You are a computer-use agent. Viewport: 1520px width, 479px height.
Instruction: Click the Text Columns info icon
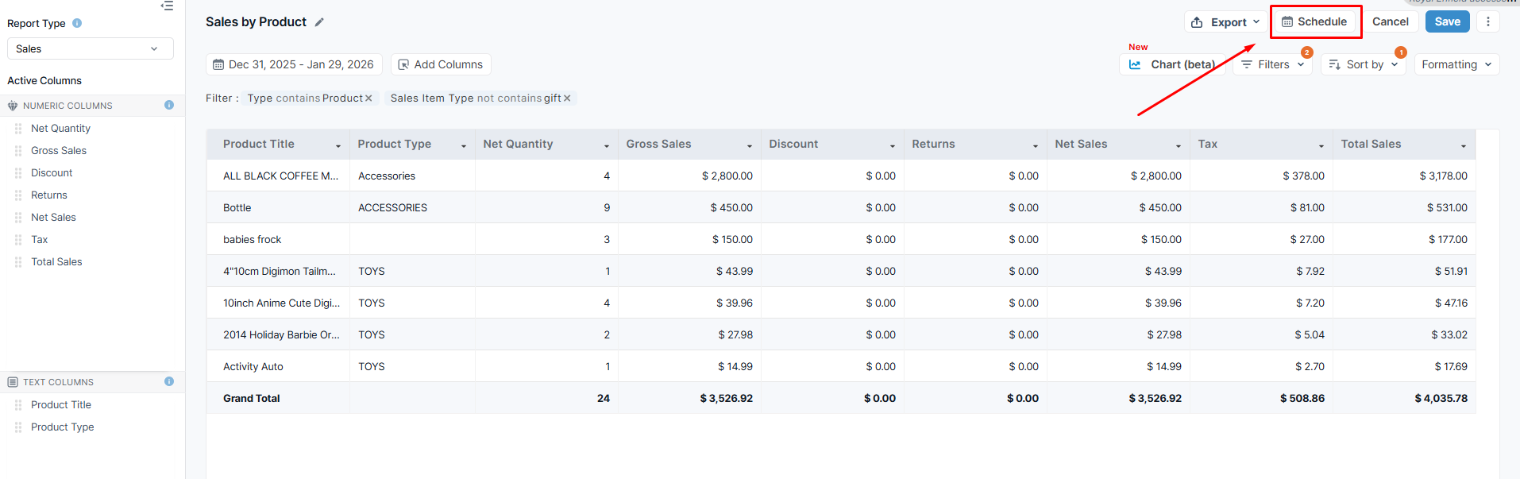(169, 381)
